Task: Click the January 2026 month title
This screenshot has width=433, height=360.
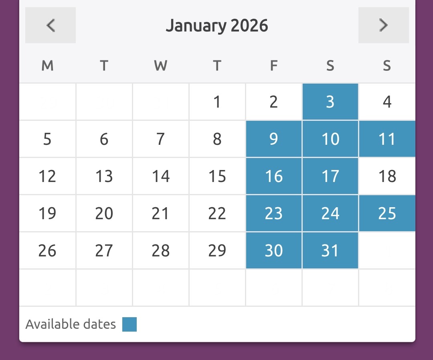Action: 216,26
